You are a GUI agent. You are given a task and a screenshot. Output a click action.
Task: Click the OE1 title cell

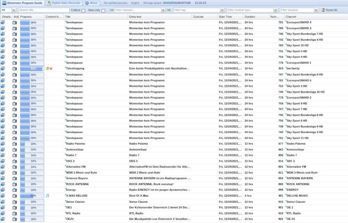69,207
